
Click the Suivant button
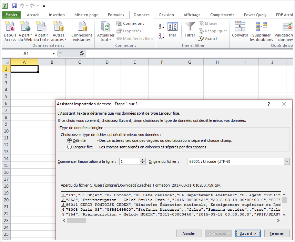[248, 233]
